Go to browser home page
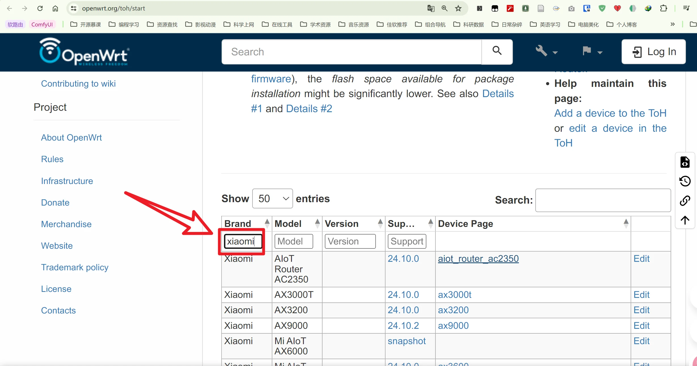 click(55, 8)
